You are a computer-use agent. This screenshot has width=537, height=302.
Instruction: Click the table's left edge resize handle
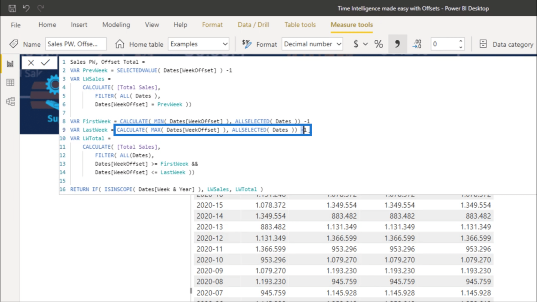[191, 291]
